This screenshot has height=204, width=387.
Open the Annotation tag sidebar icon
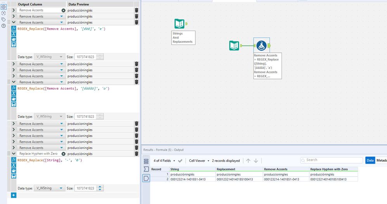point(3,19)
